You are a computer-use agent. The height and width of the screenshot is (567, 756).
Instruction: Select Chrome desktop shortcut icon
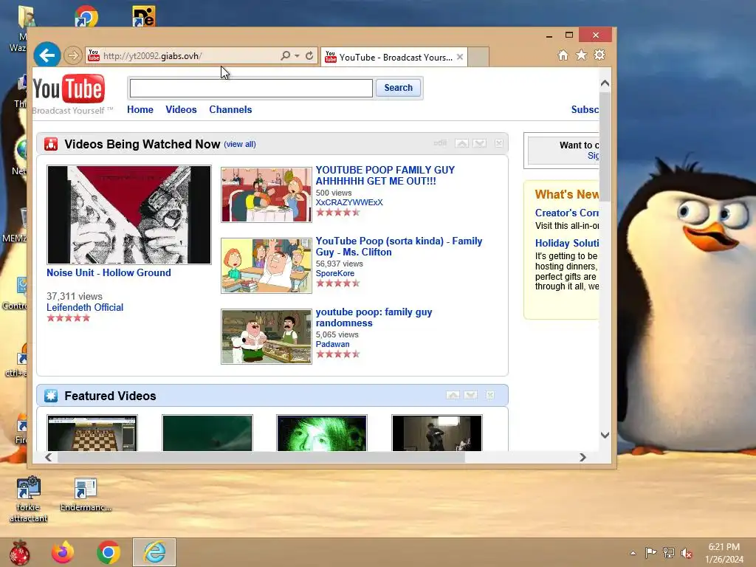[x=86, y=16]
